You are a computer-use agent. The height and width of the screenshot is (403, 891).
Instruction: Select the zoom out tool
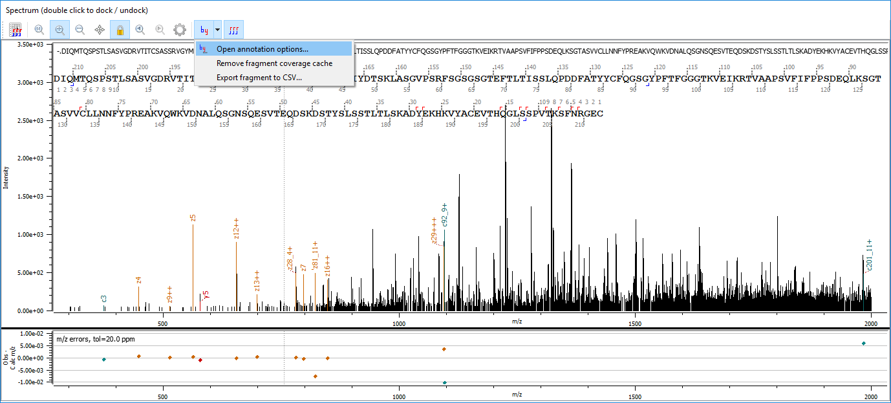pyautogui.click(x=80, y=30)
